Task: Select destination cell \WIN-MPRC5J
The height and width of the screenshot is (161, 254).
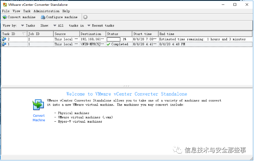Action: click(x=92, y=44)
